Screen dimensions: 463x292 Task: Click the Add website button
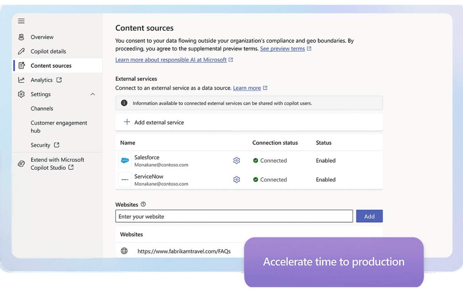point(369,216)
